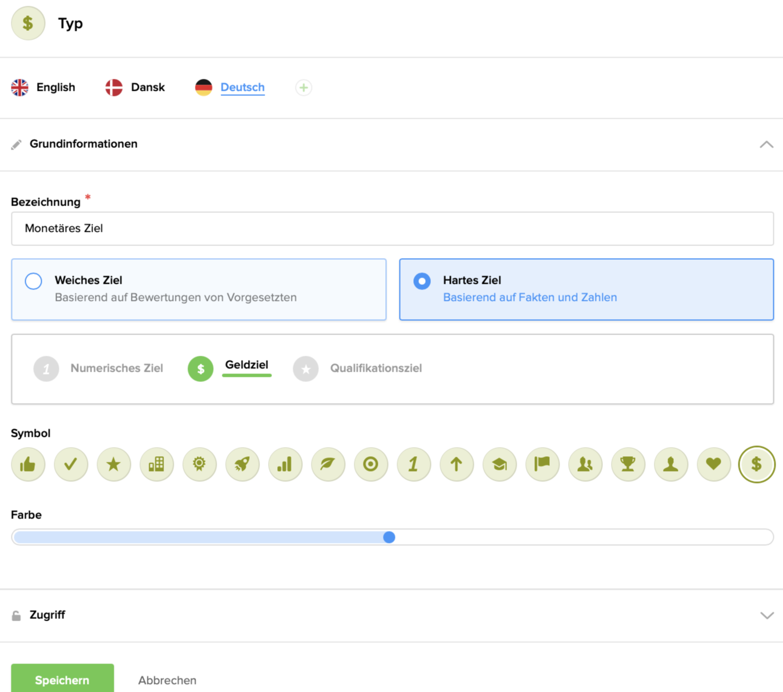Image resolution: width=783 pixels, height=692 pixels.
Task: Select the bar chart symbol
Action: pos(285,464)
